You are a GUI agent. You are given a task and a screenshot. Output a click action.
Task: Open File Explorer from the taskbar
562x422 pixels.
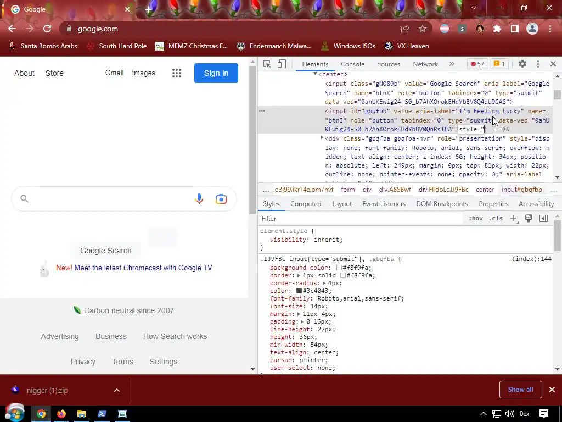[x=82, y=414]
